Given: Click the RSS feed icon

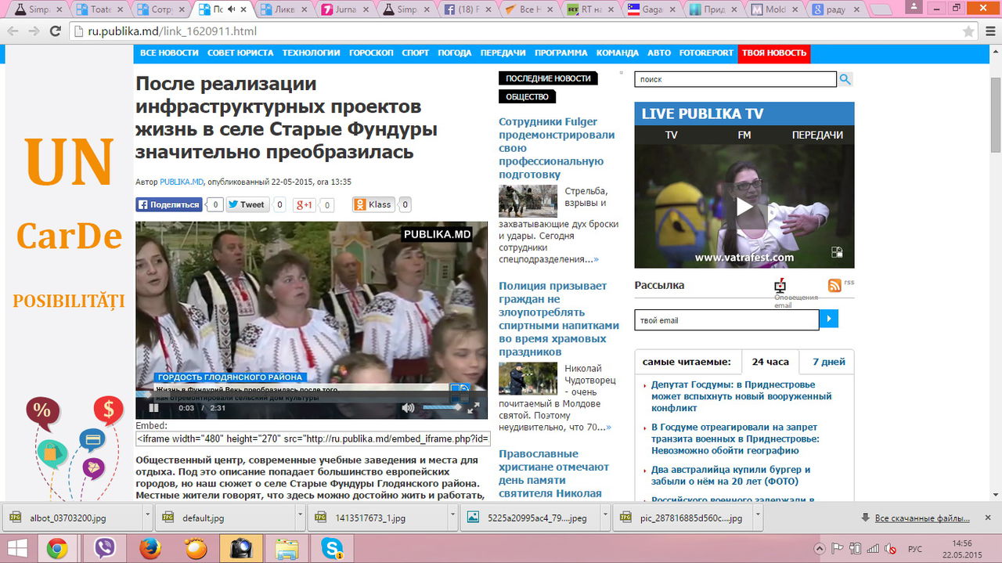Looking at the screenshot, I should pyautogui.click(x=834, y=285).
